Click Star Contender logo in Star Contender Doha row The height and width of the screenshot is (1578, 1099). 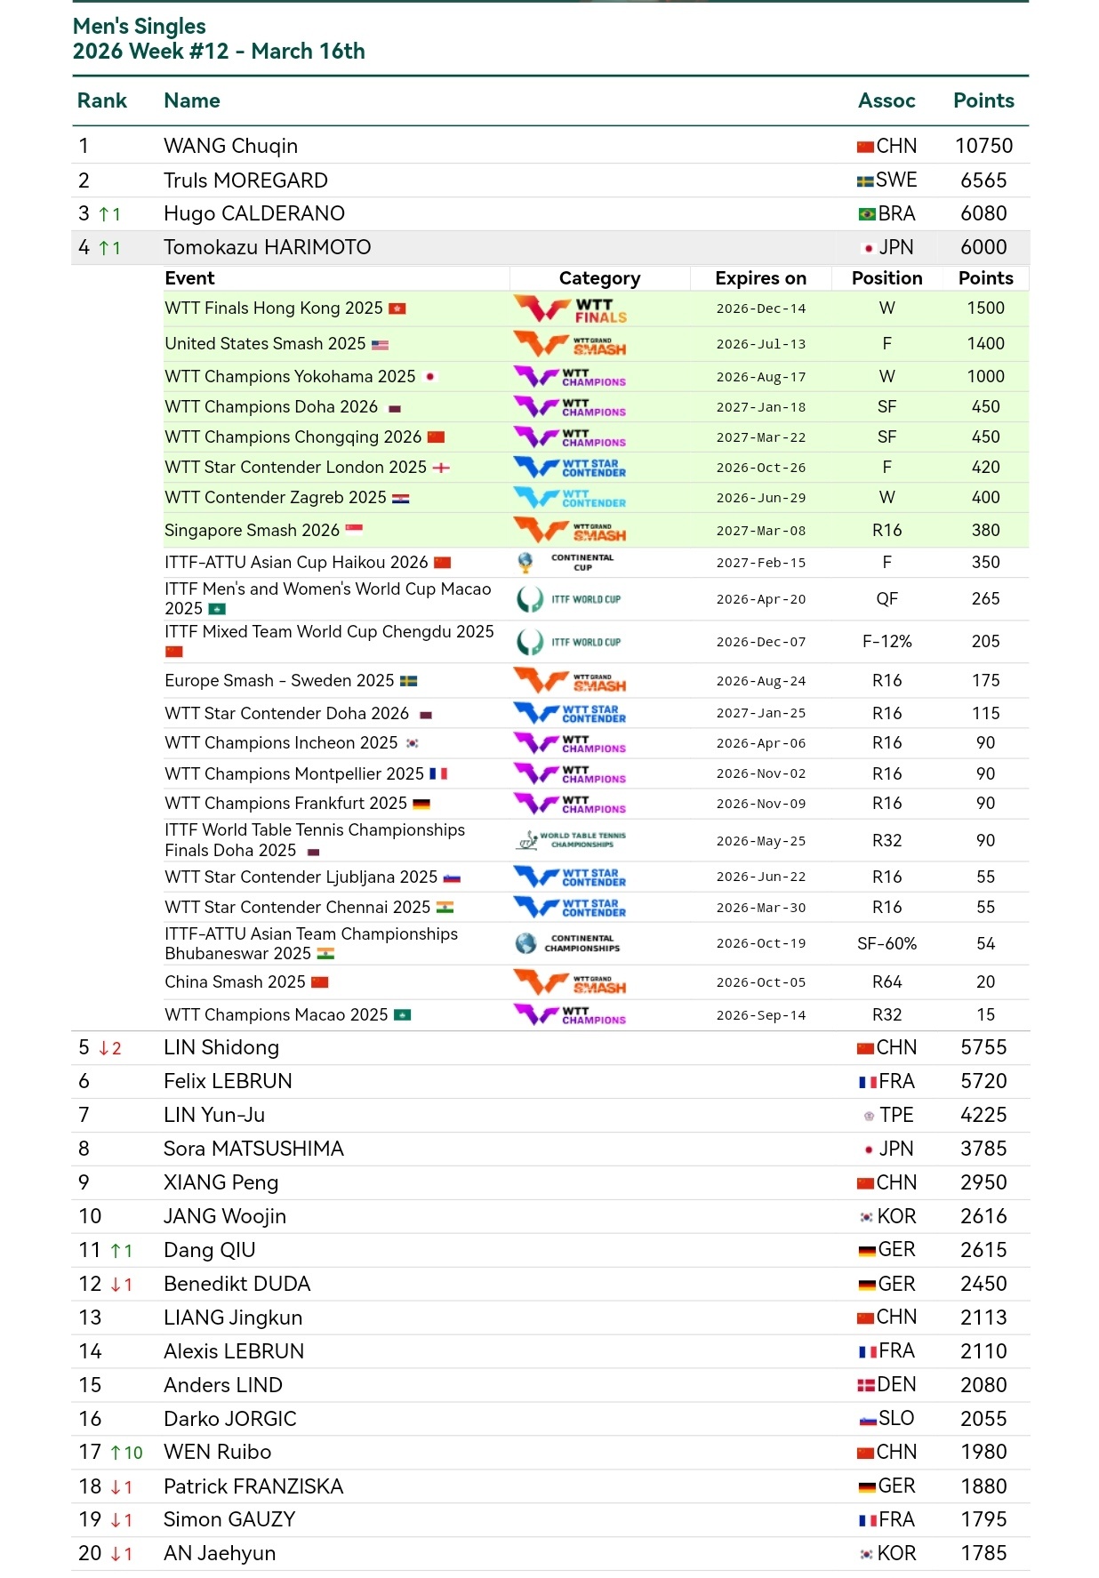pos(570,714)
